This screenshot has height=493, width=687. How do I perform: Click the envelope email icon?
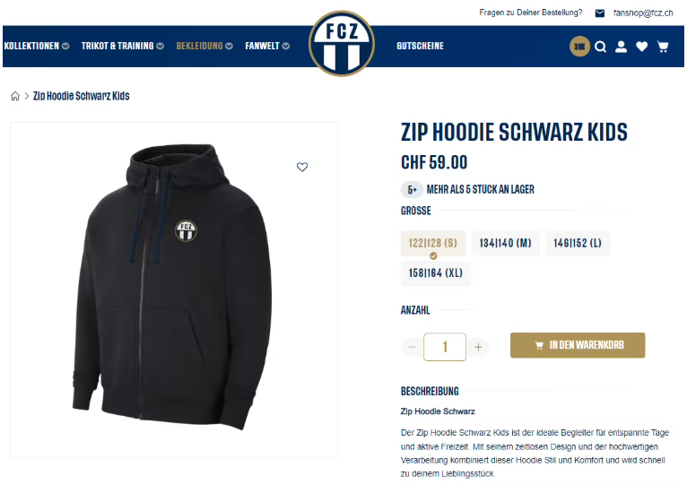600,13
